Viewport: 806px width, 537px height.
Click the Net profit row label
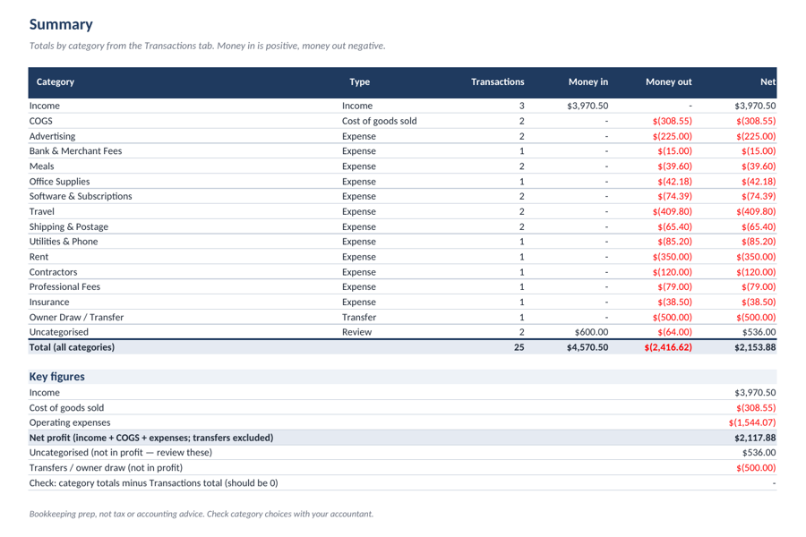151,438
